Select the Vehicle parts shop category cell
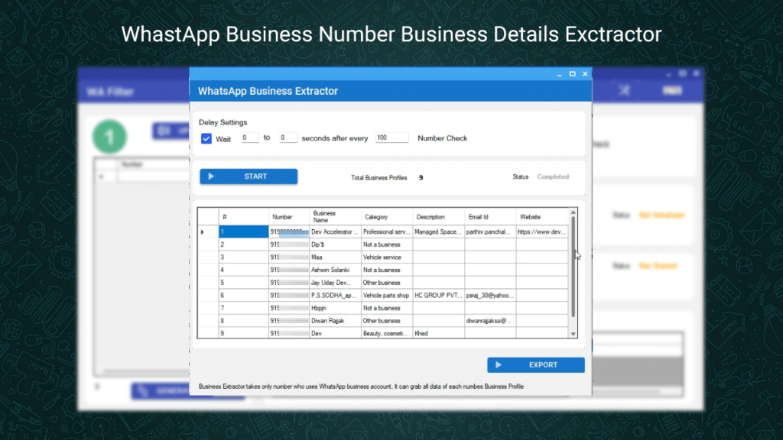Viewport: 783px width, 440px height. pos(386,295)
